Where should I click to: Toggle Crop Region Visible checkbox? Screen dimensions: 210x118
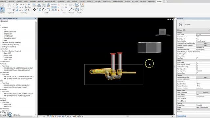coord(197,65)
